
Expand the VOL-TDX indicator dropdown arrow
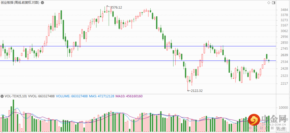2,96
